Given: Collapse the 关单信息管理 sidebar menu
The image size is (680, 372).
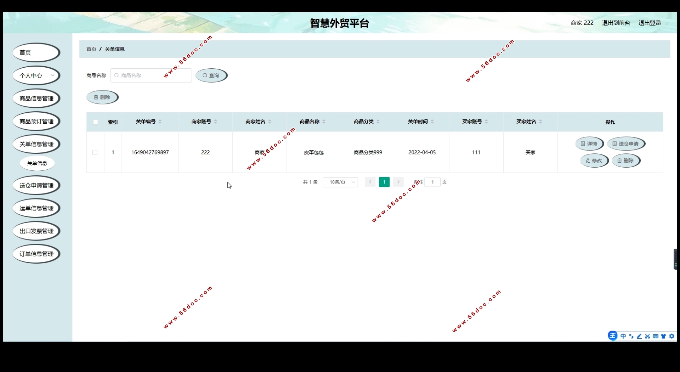Looking at the screenshot, I should tap(36, 144).
